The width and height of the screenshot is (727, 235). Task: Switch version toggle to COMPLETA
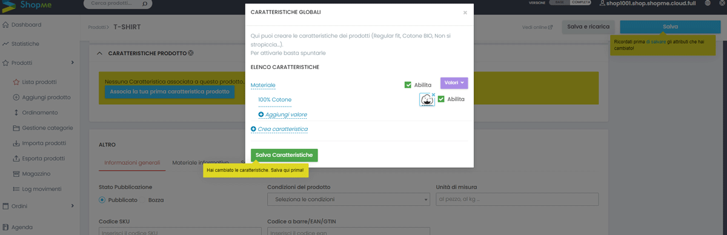(x=580, y=3)
